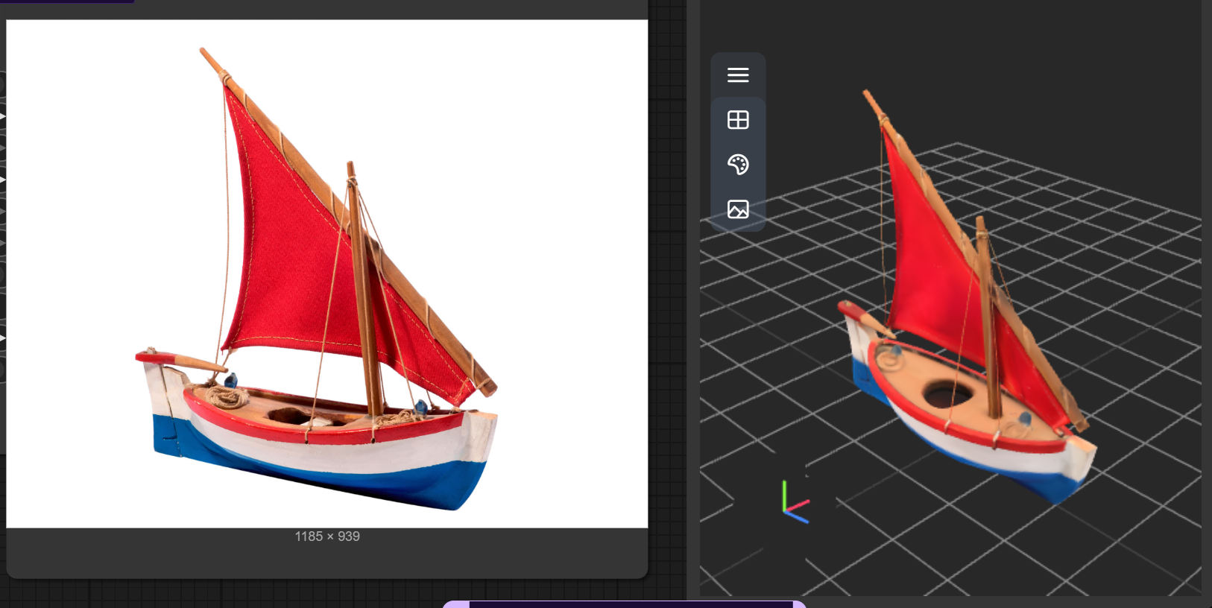1212x608 pixels.
Task: Open the palette background color picker
Action: 738,165
